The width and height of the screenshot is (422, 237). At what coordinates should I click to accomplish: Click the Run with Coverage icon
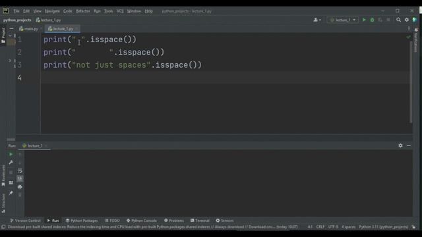pyautogui.click(x=380, y=20)
